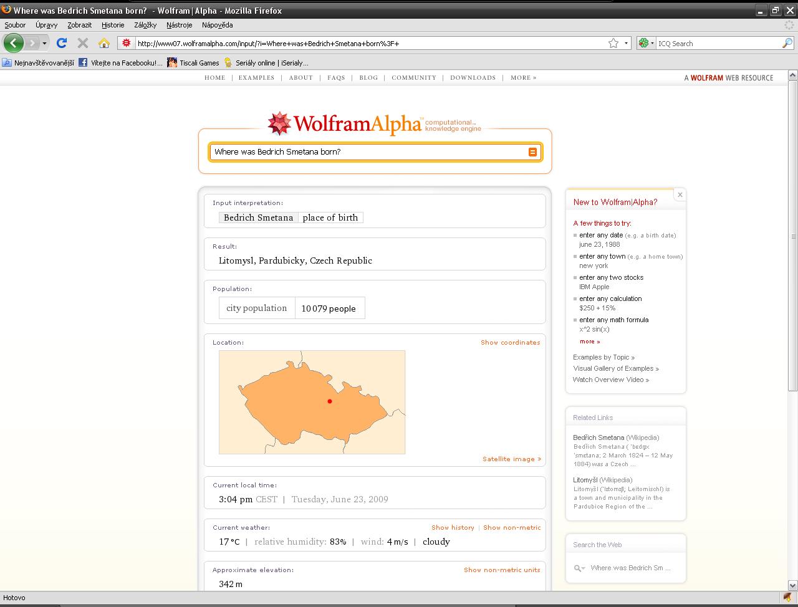Try the 'x^2 sin(x)' example
This screenshot has width=798, height=607.
pyautogui.click(x=594, y=329)
